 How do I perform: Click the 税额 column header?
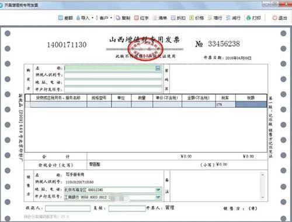pyautogui.click(x=251, y=98)
